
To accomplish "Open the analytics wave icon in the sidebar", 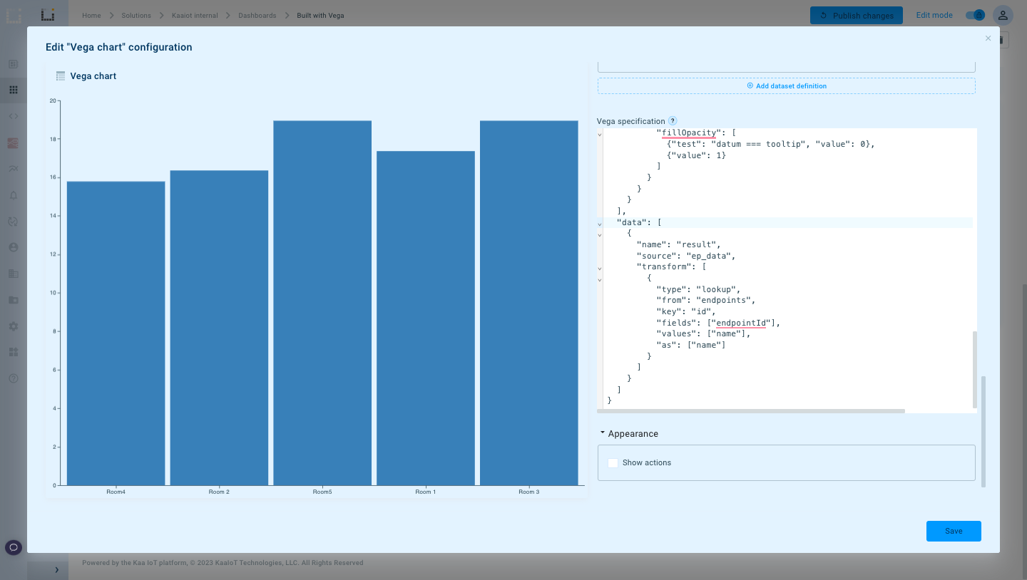I will (13, 169).
